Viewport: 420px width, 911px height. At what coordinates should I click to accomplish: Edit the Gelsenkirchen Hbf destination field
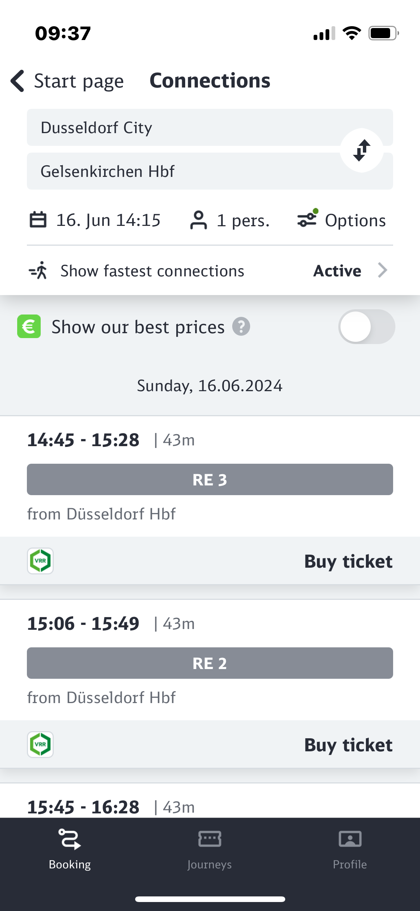click(x=179, y=171)
